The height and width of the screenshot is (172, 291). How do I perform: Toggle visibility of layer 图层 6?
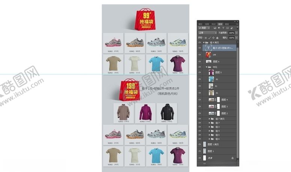click(200, 61)
